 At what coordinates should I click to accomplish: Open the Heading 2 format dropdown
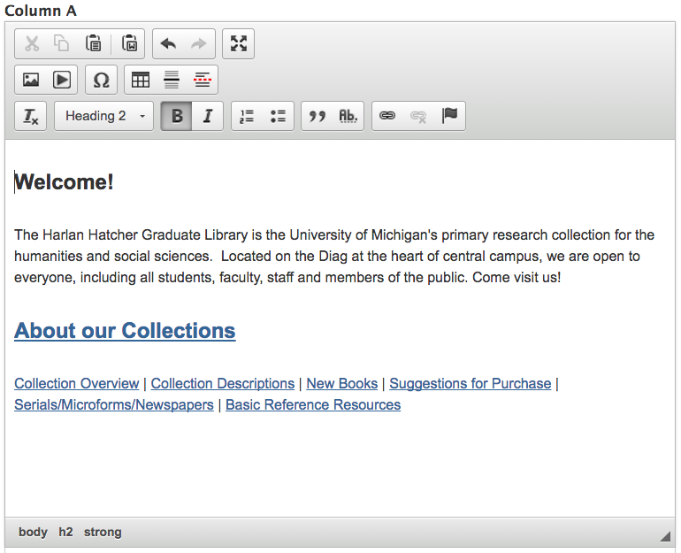point(103,116)
